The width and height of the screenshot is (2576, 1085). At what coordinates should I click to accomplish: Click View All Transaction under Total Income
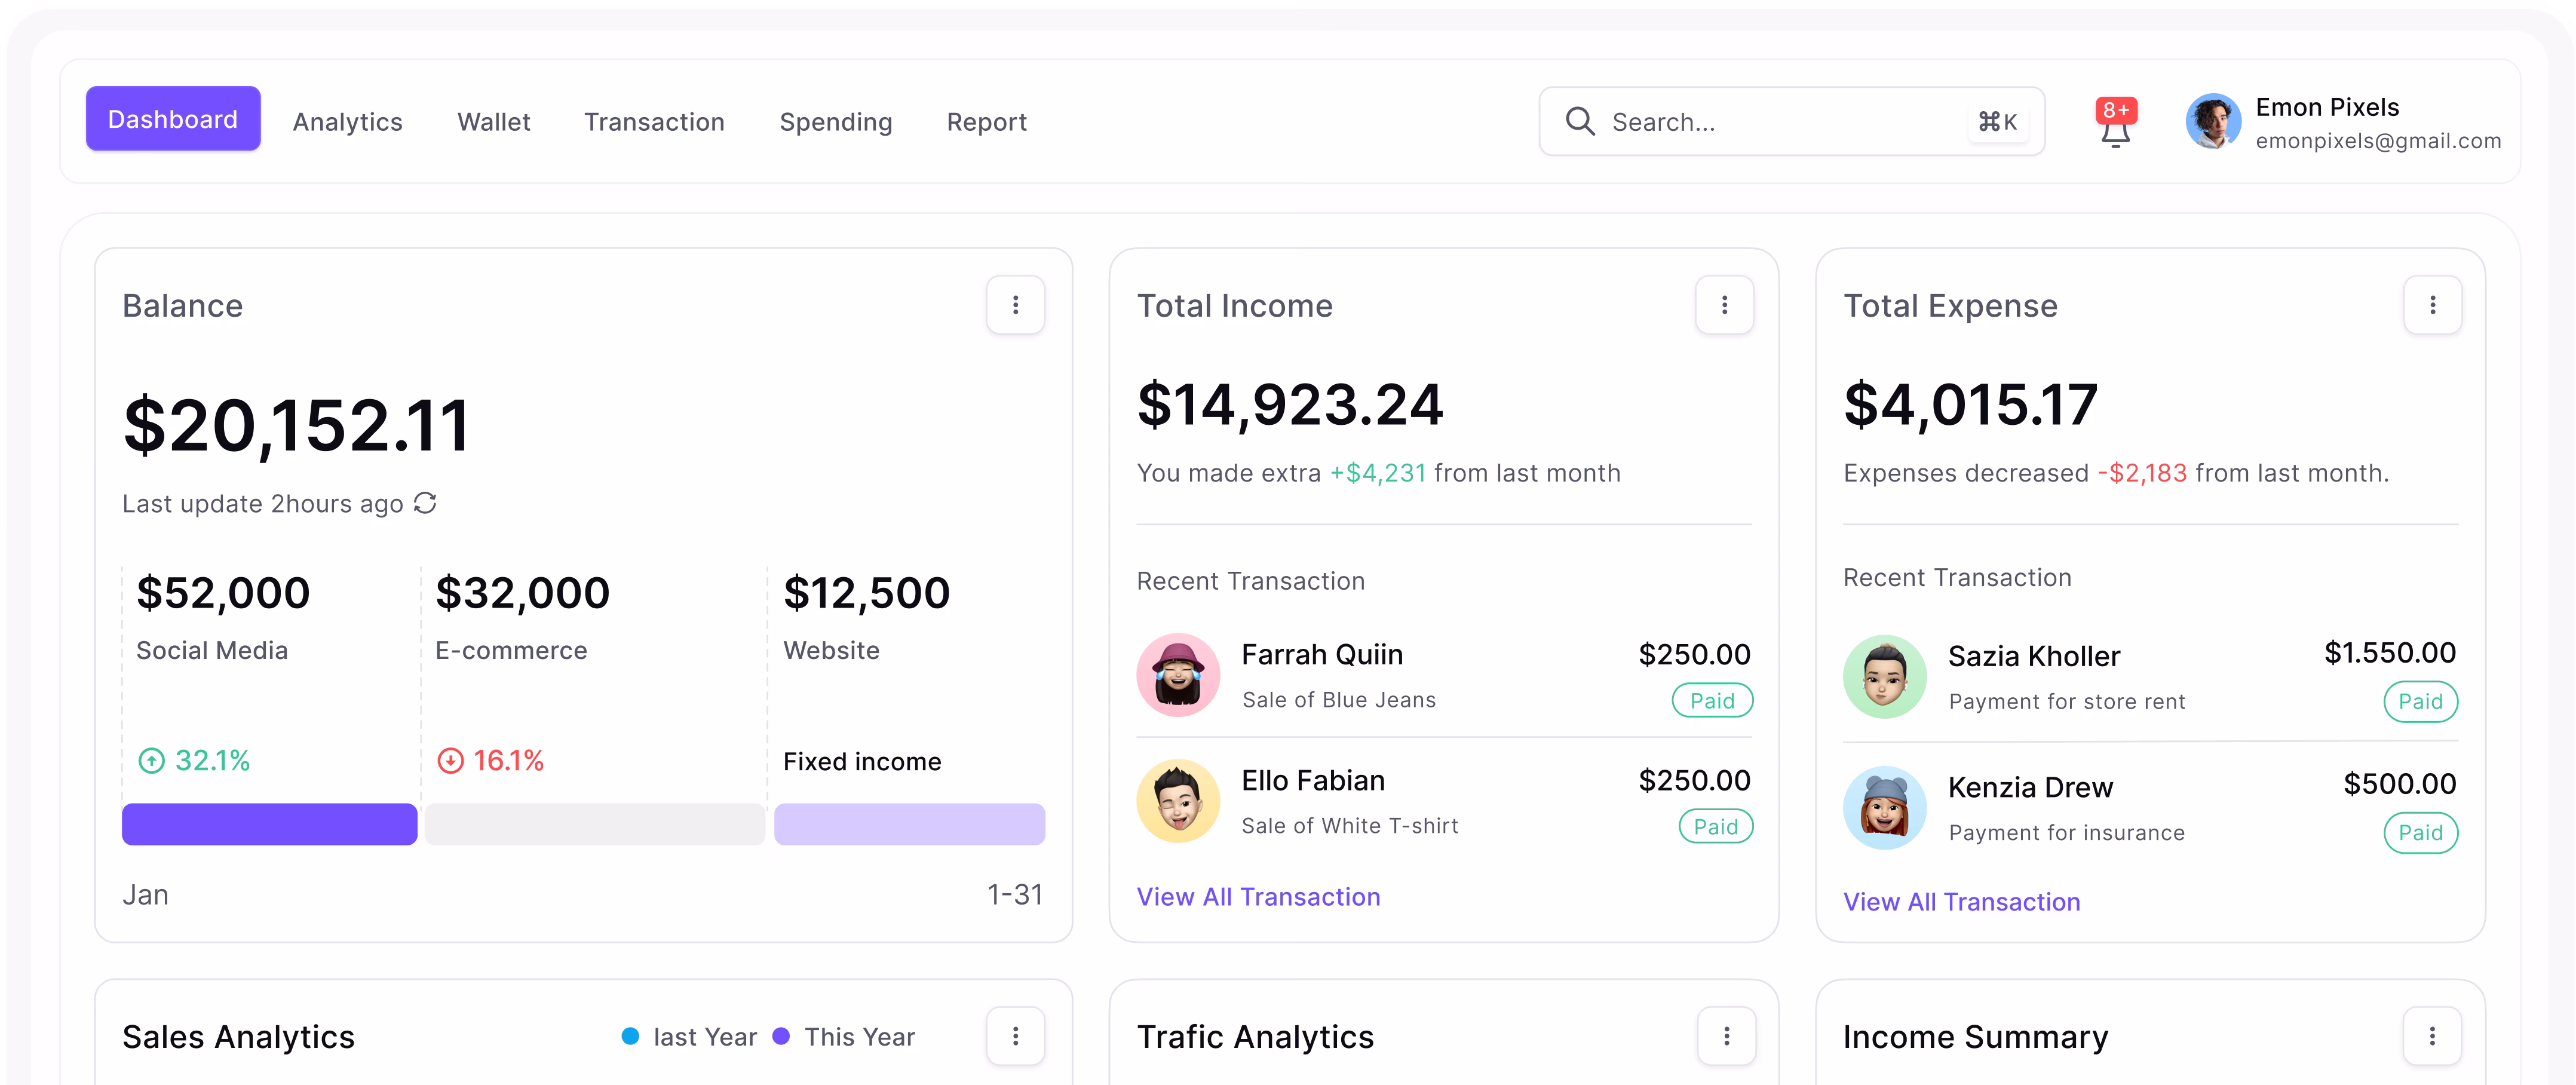[1259, 897]
